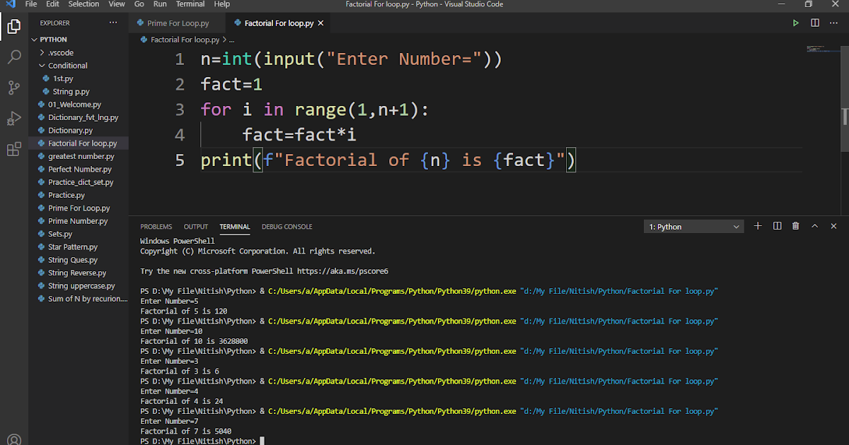The width and height of the screenshot is (849, 445).
Task: Expand the .vscode folder
Action: (78, 52)
